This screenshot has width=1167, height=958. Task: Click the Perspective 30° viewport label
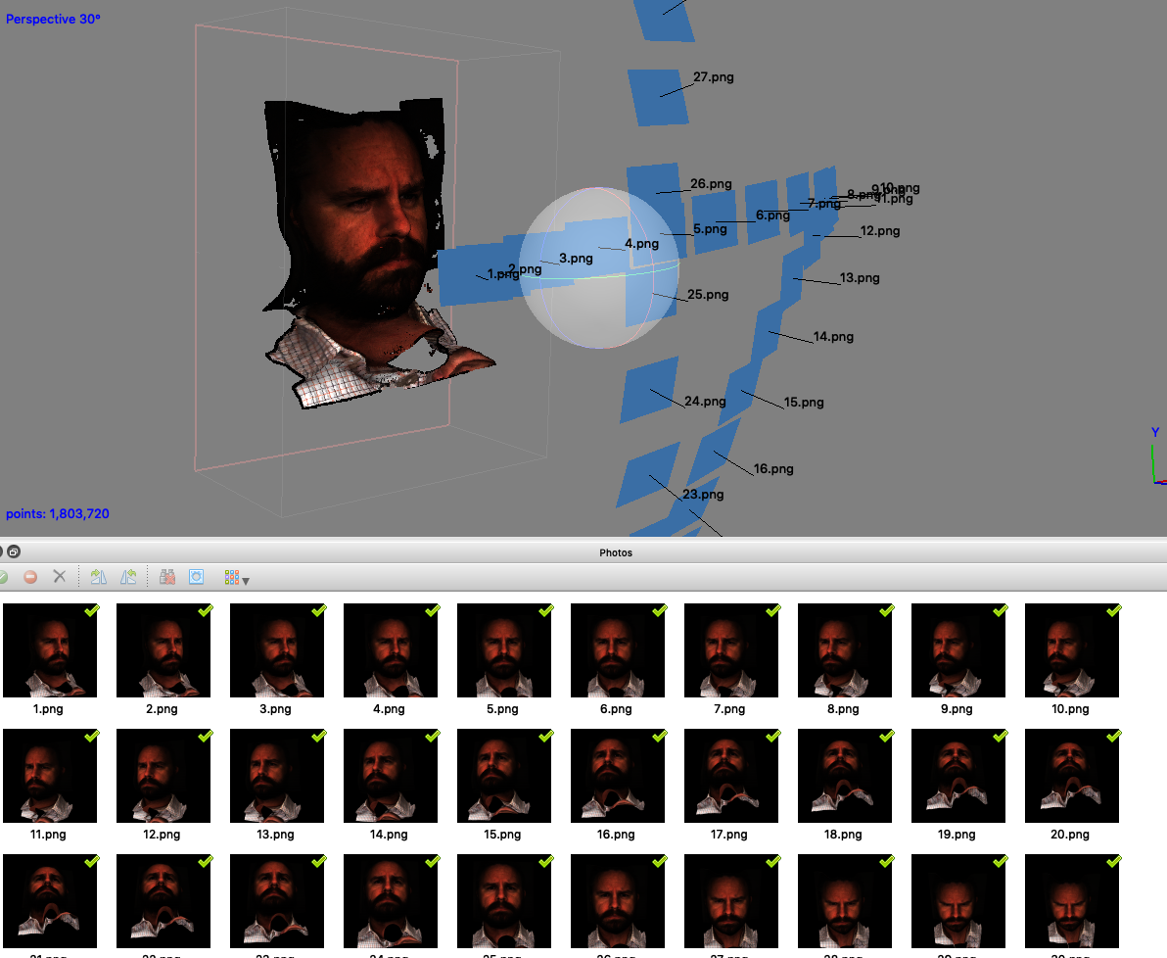tap(53, 19)
